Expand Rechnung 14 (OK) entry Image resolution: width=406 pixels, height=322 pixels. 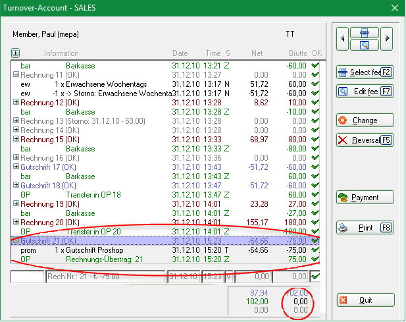(16, 130)
